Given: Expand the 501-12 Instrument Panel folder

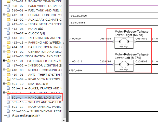Looking at the screenshot, I should (4, 92).
